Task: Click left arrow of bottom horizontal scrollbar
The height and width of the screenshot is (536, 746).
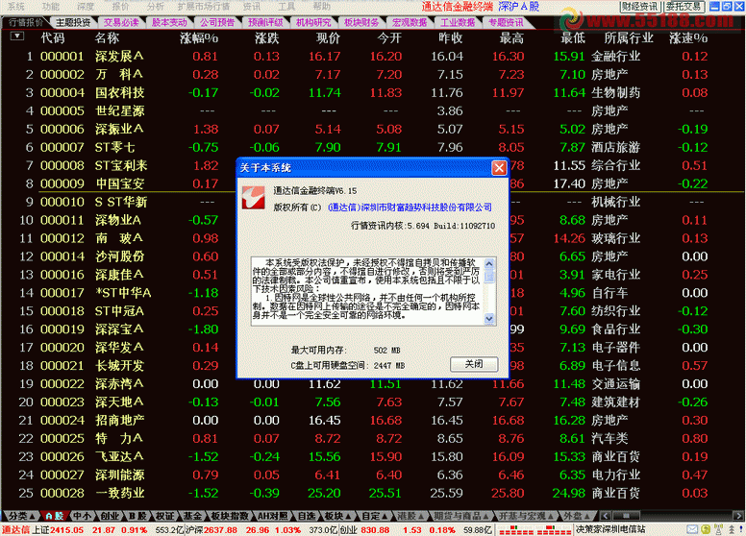Action: (606, 516)
